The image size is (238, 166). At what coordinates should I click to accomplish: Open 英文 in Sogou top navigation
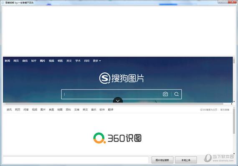click(x=69, y=61)
